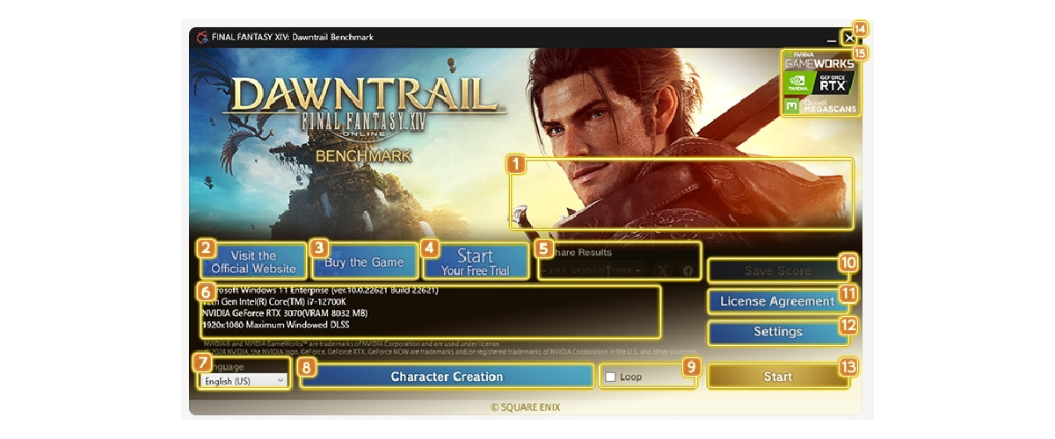Click the English (US) dropdown arrow

click(280, 381)
